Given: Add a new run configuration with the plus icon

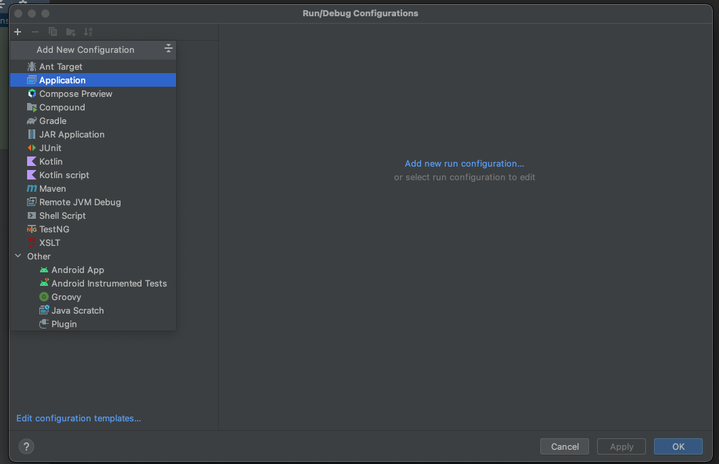Looking at the screenshot, I should click(x=18, y=31).
